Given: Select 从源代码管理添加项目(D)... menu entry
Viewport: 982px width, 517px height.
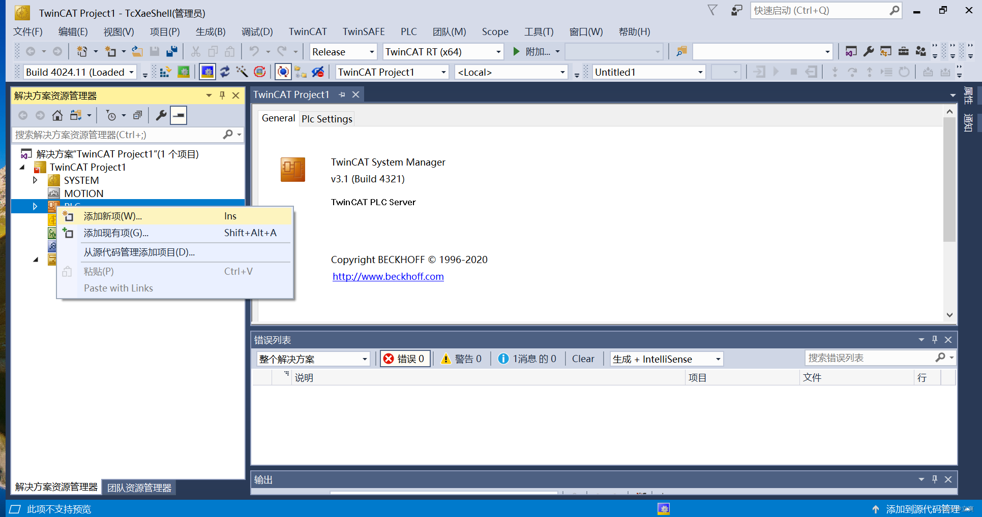Looking at the screenshot, I should pos(175,252).
